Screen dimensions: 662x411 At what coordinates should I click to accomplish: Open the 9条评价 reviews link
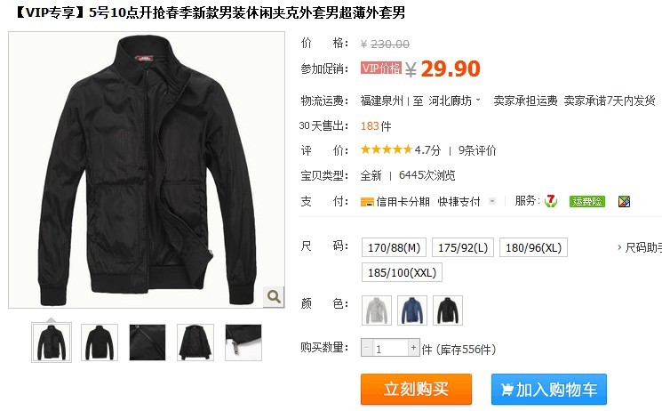tap(477, 150)
